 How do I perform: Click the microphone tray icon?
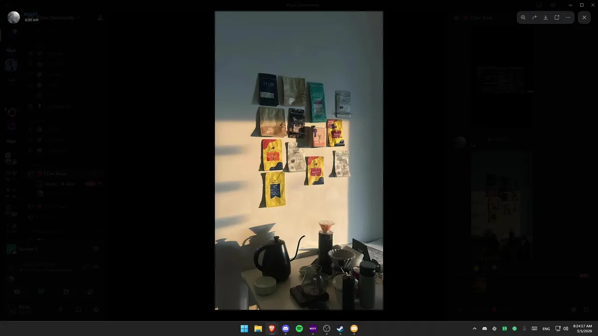[x=524, y=329]
